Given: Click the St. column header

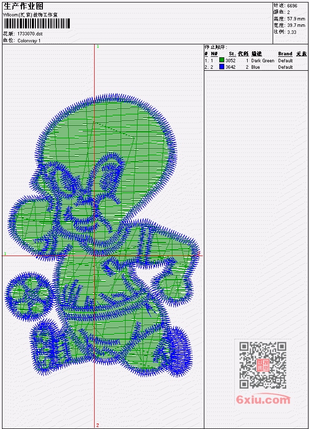Looking at the screenshot, I should [232, 54].
